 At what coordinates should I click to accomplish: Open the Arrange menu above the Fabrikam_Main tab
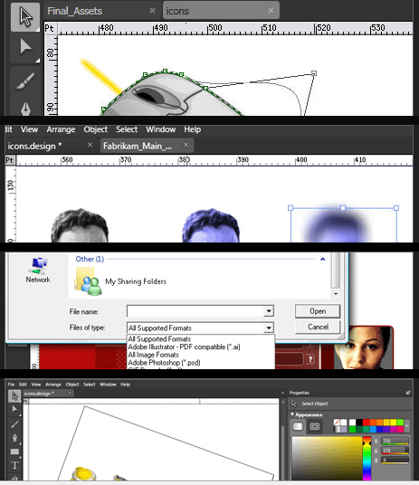(61, 129)
